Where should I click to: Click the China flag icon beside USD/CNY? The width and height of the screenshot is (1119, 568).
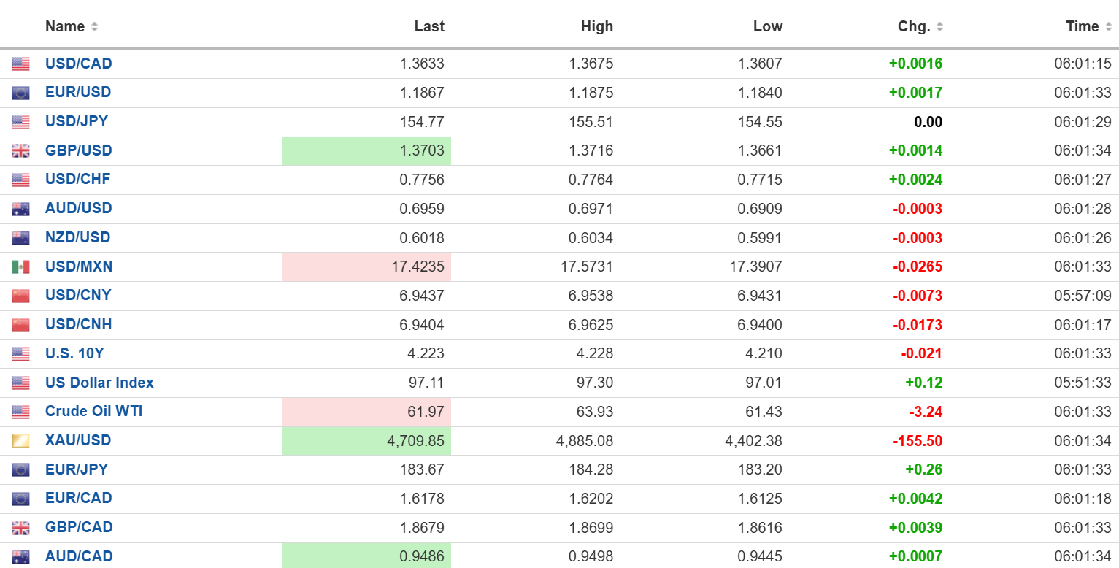(x=20, y=296)
